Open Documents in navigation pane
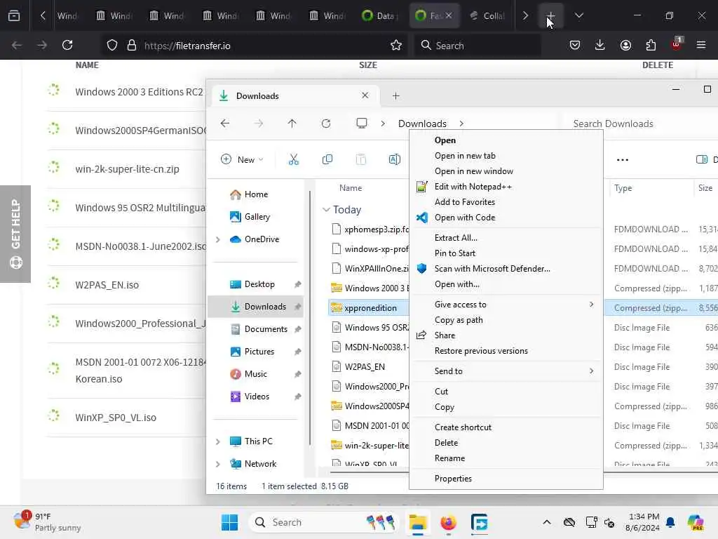The width and height of the screenshot is (718, 539). click(x=259, y=329)
